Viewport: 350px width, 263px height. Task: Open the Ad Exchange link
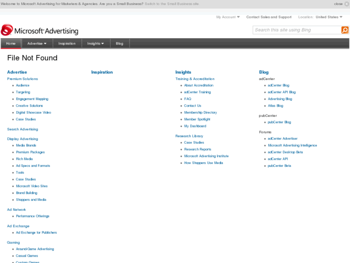pyautogui.click(x=18, y=226)
